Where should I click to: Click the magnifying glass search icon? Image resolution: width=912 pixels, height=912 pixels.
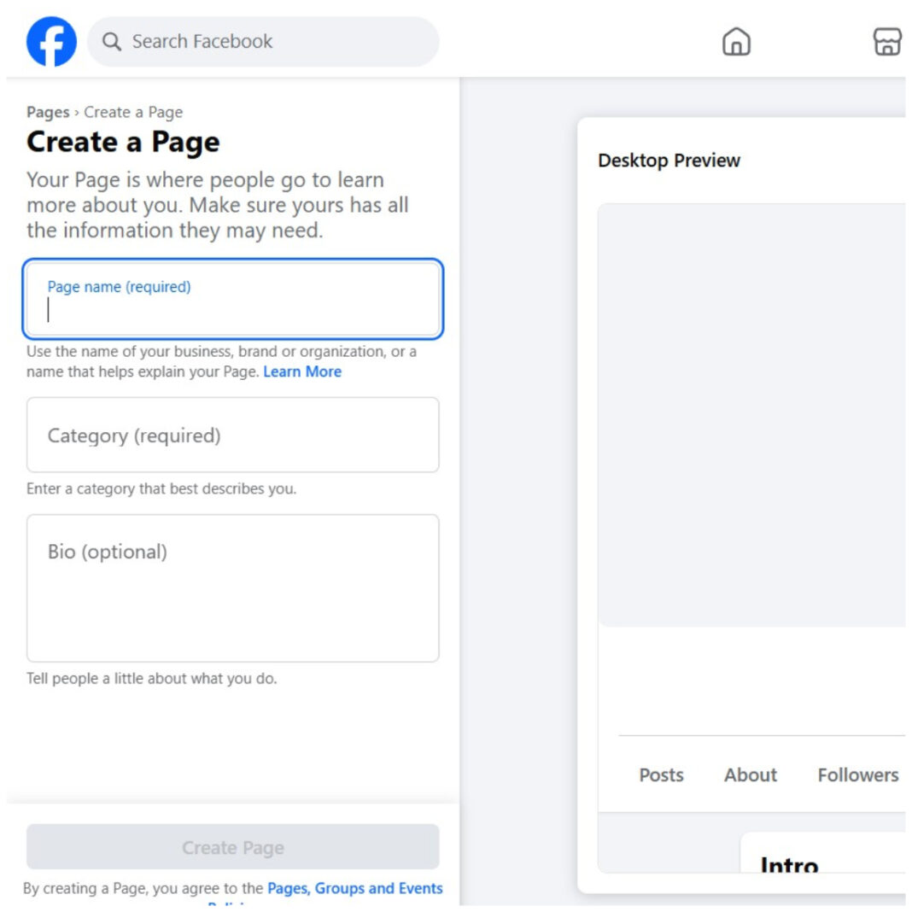click(x=112, y=42)
